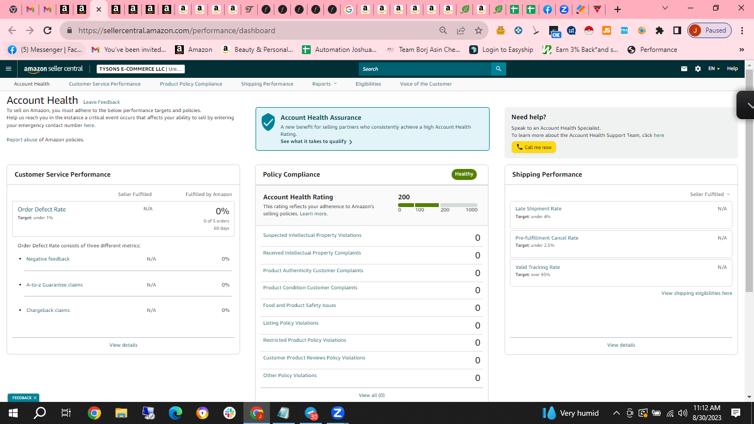Click the Account Health Assurance shield icon
754x424 pixels.
click(x=268, y=122)
